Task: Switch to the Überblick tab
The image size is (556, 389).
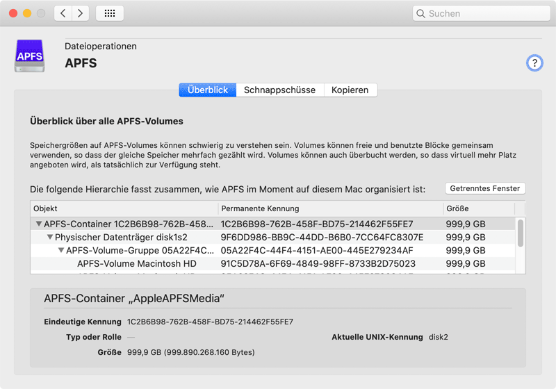Action: tap(207, 90)
